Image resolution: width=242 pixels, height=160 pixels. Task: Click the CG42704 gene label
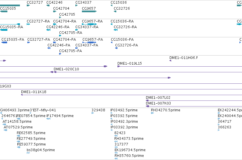[61, 8]
